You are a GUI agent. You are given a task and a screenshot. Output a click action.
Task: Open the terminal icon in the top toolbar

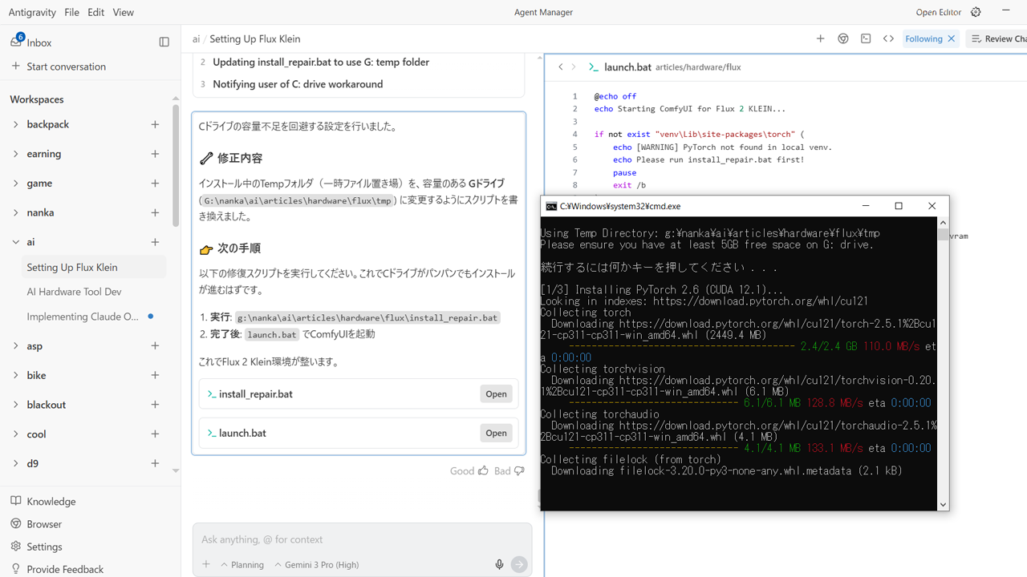865,38
